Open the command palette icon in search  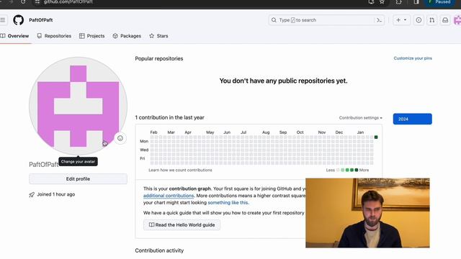pos(379,20)
